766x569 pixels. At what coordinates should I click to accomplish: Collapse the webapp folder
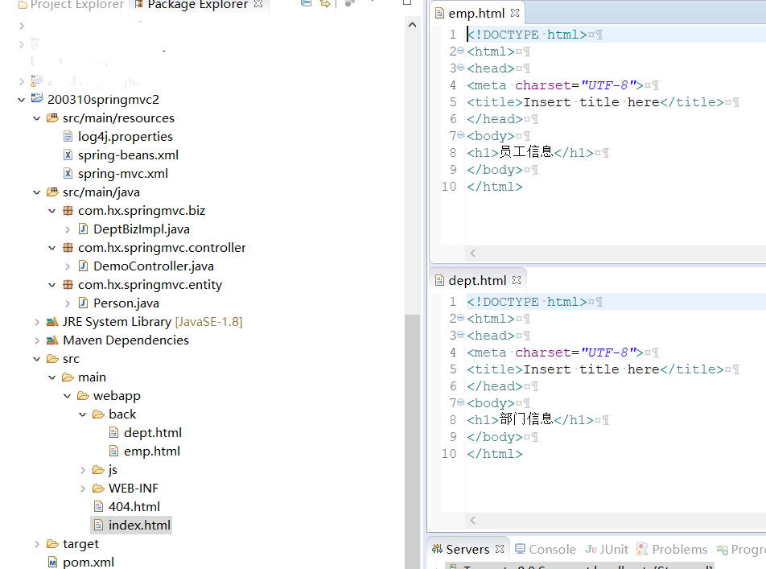coord(68,396)
